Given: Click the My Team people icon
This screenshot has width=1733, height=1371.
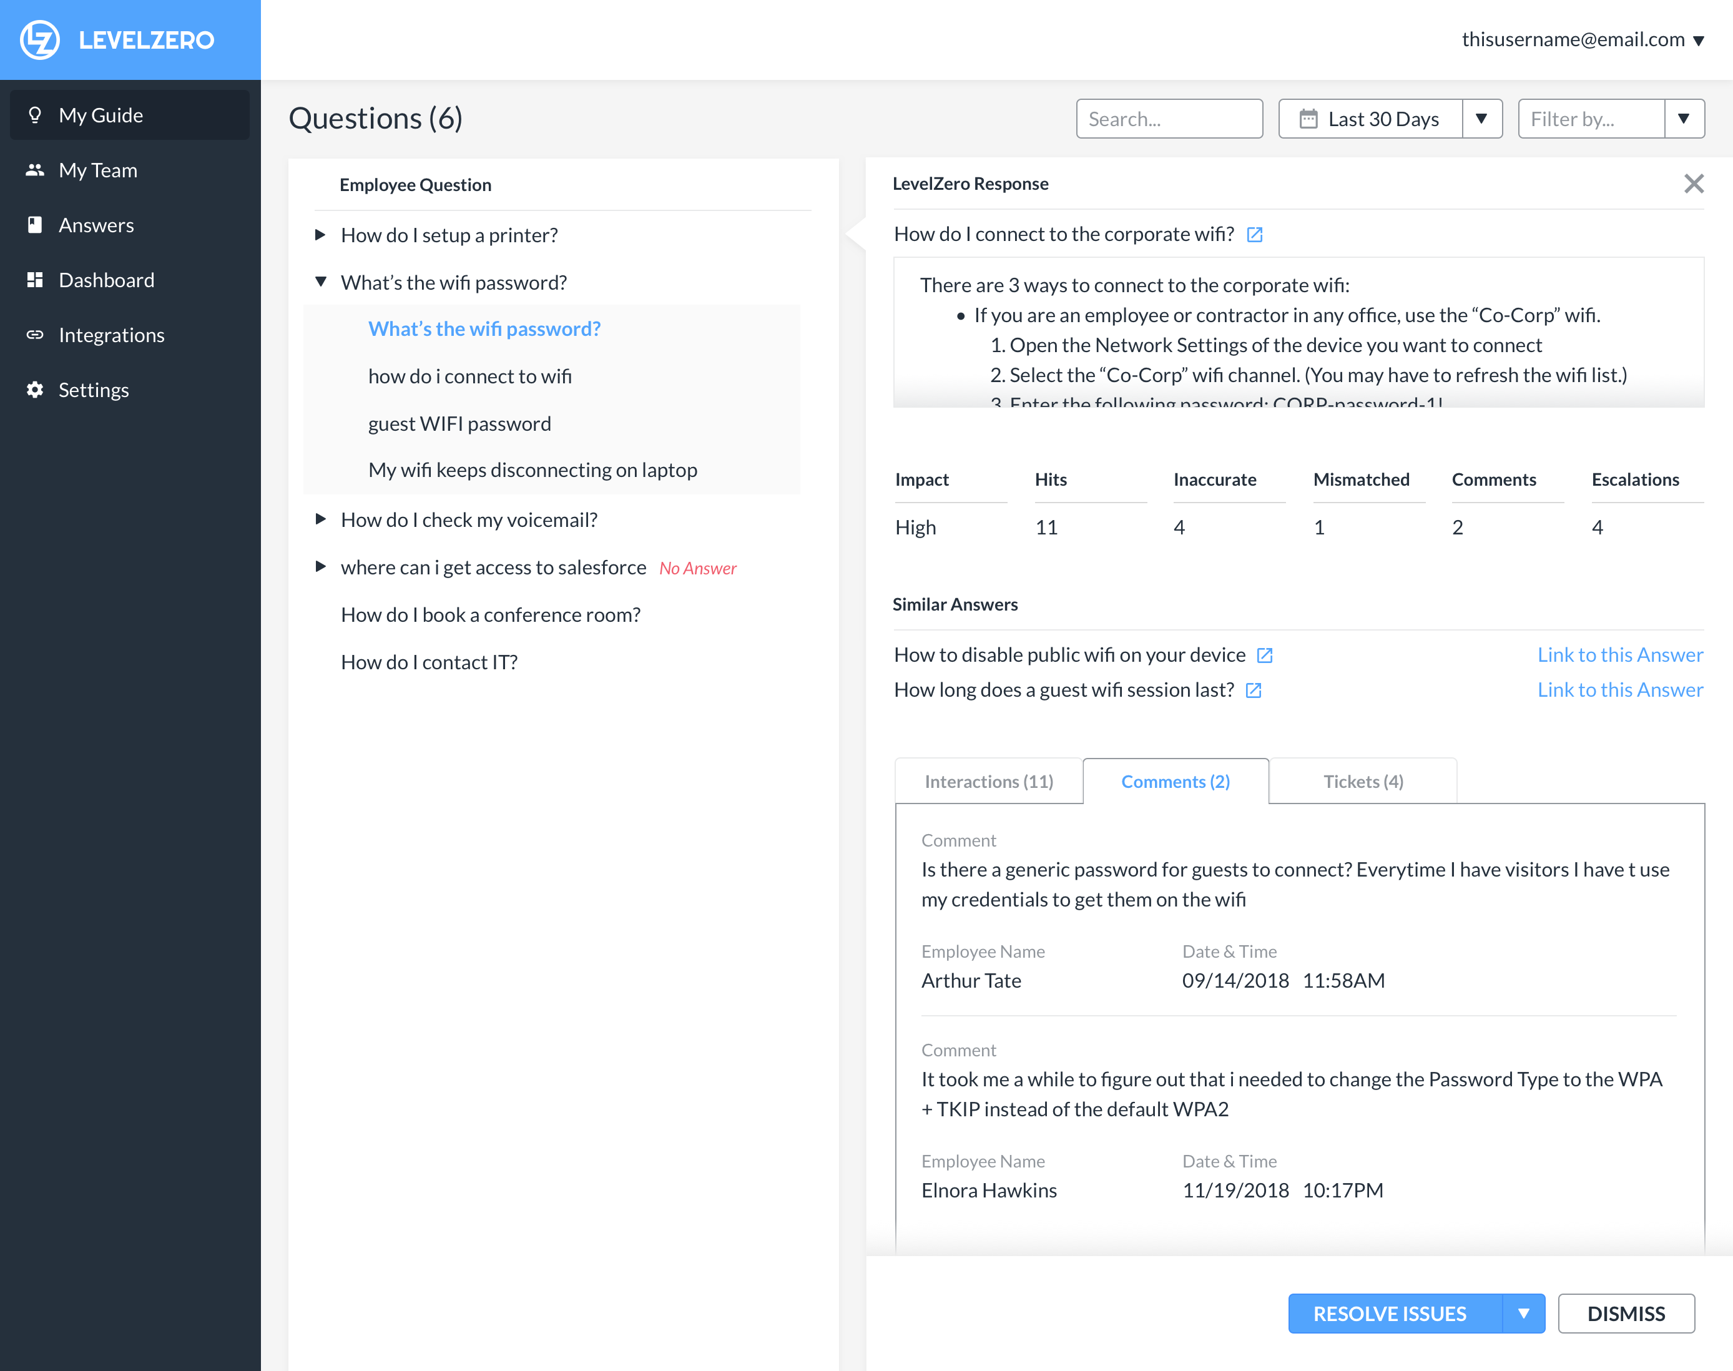Looking at the screenshot, I should coord(34,169).
